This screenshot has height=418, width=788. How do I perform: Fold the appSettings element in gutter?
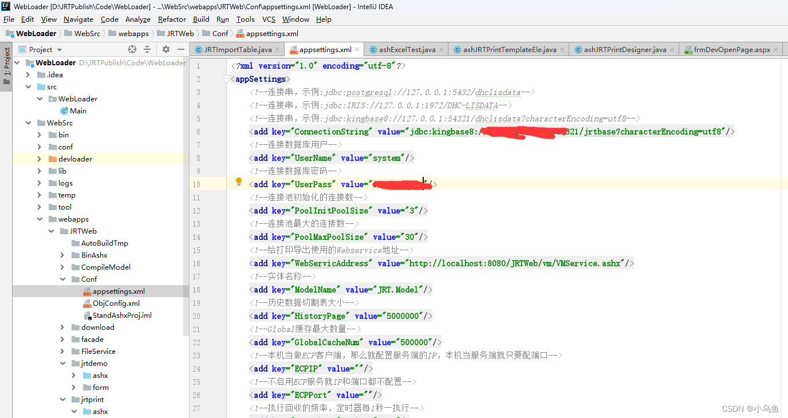click(227, 79)
